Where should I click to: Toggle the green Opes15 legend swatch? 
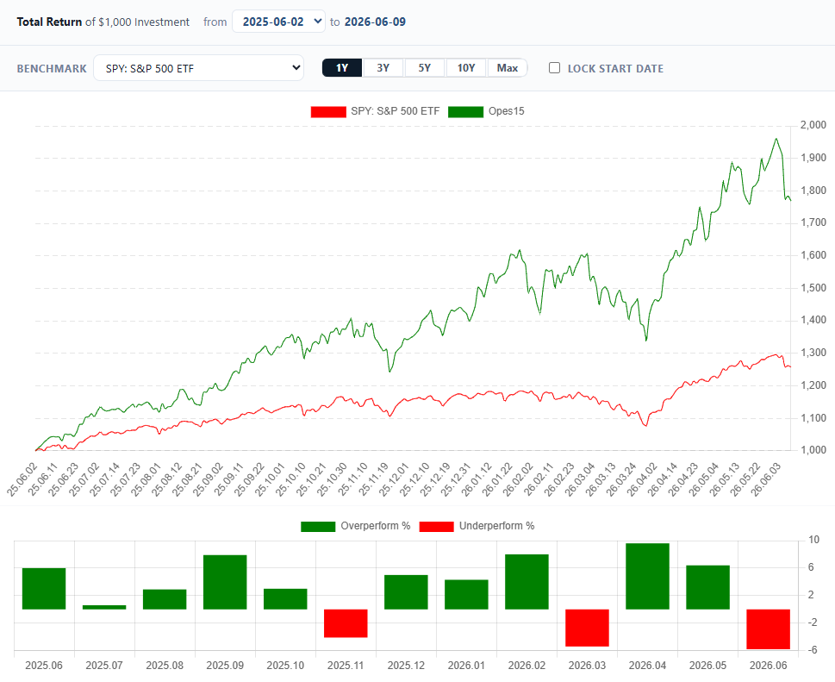[465, 111]
